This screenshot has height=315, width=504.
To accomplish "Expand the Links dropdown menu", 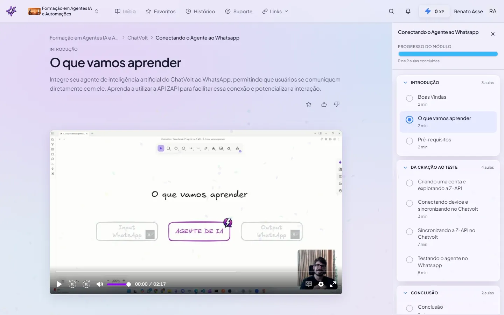I will click(x=275, y=11).
